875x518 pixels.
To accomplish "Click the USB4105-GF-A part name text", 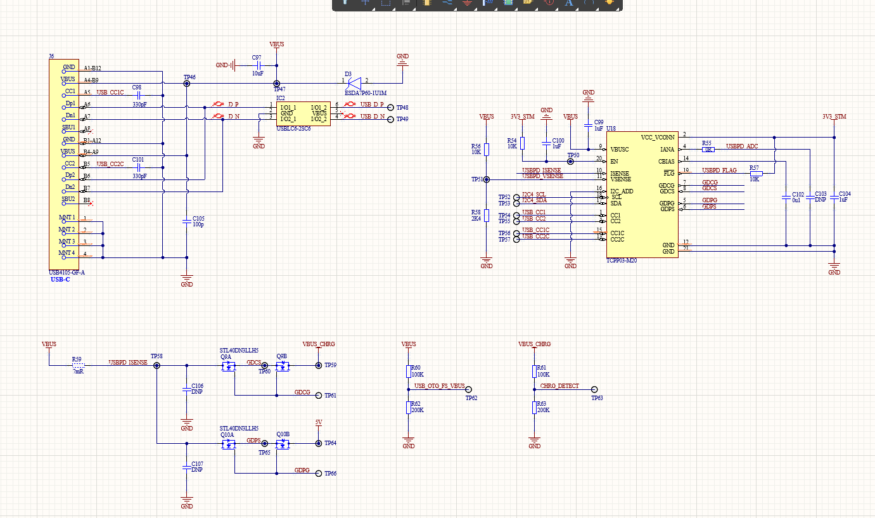I will point(67,273).
